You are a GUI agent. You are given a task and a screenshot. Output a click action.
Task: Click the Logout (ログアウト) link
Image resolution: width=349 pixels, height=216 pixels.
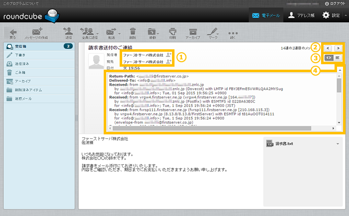click(334, 3)
